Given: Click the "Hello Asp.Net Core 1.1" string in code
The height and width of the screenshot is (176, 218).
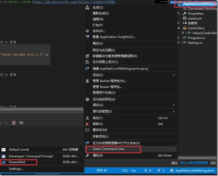Looking at the screenshot, I should 22,55.
